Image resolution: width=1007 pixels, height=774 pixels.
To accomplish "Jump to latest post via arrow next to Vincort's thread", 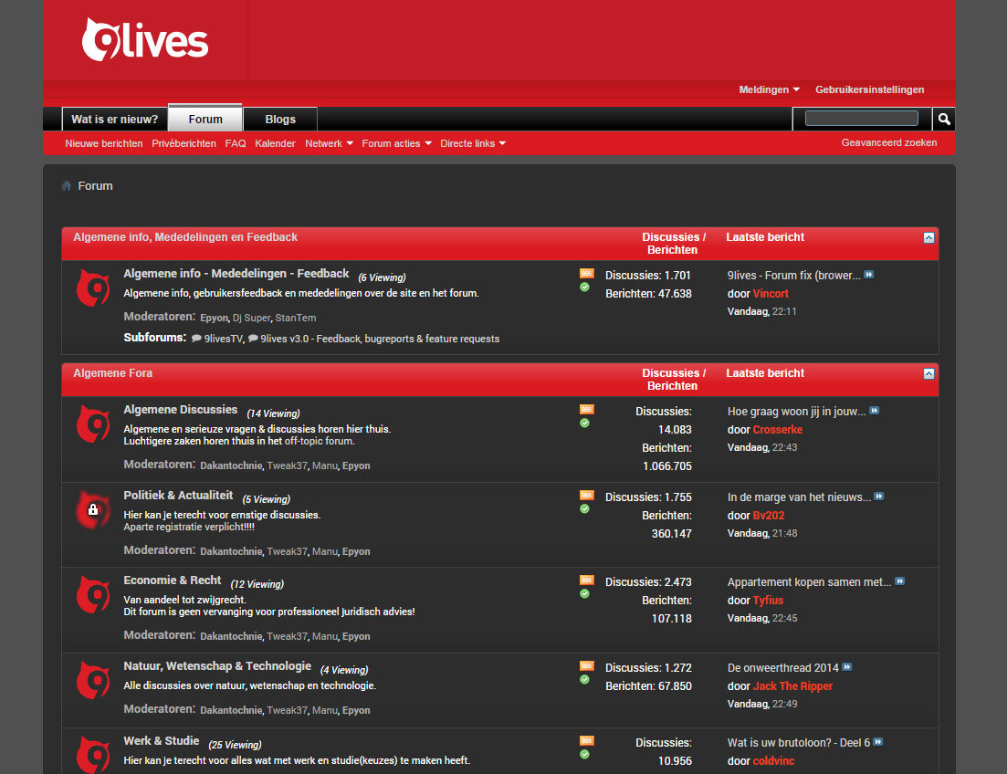I will tap(868, 274).
